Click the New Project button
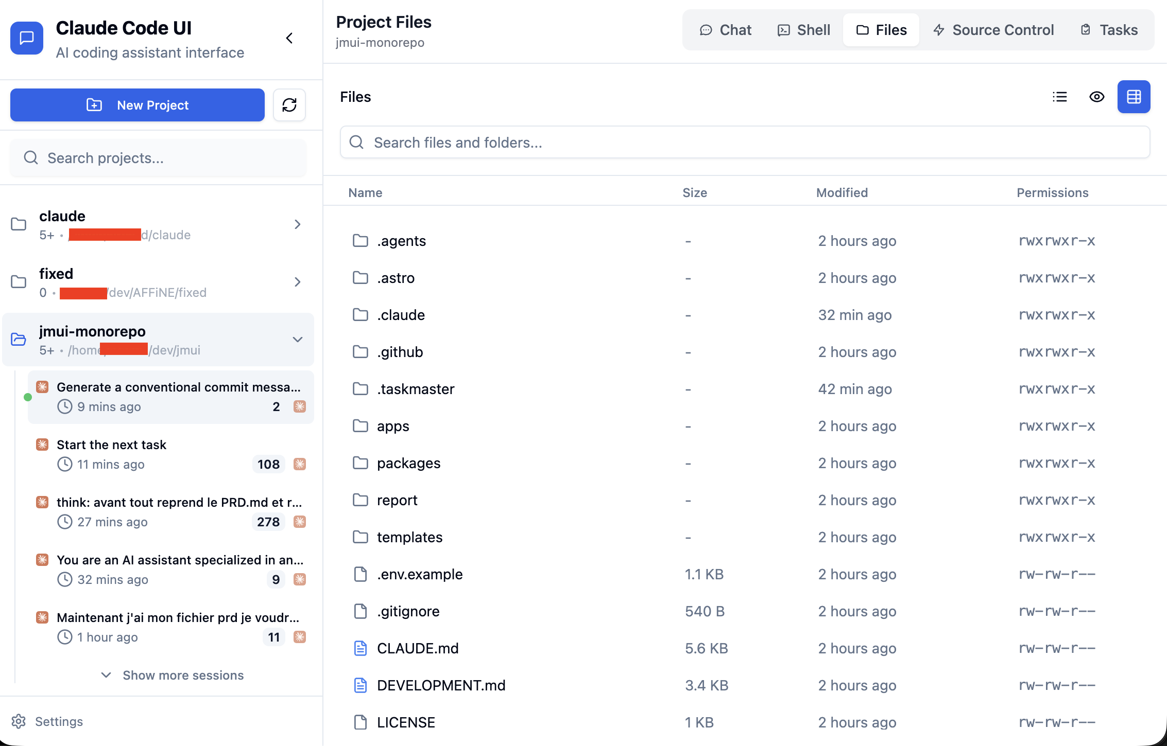 [138, 105]
